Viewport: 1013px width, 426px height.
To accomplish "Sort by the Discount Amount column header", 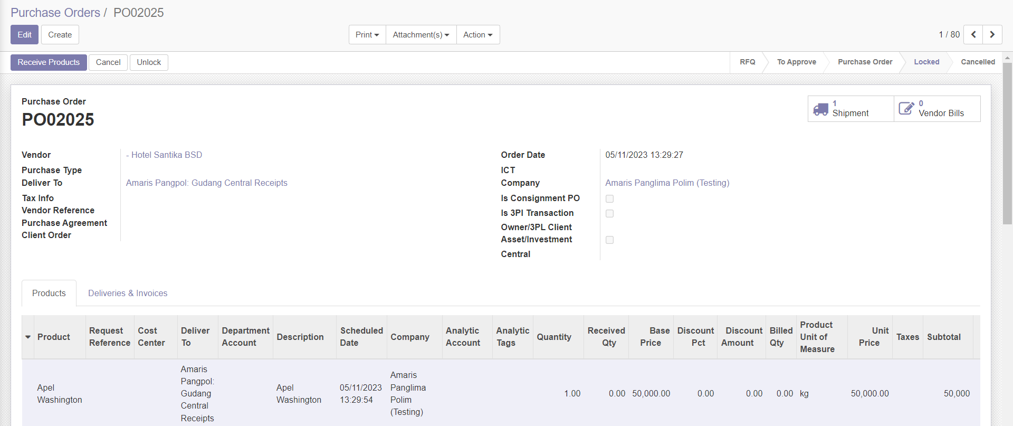I will pos(742,337).
